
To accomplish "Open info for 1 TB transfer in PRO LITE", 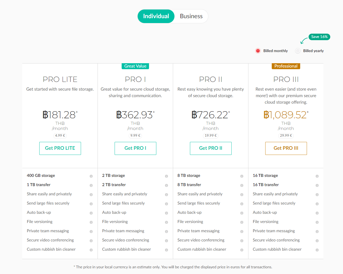I will pyautogui.click(x=91, y=185).
